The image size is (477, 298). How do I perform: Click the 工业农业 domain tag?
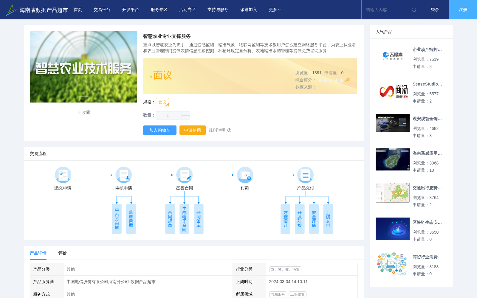[298, 294]
